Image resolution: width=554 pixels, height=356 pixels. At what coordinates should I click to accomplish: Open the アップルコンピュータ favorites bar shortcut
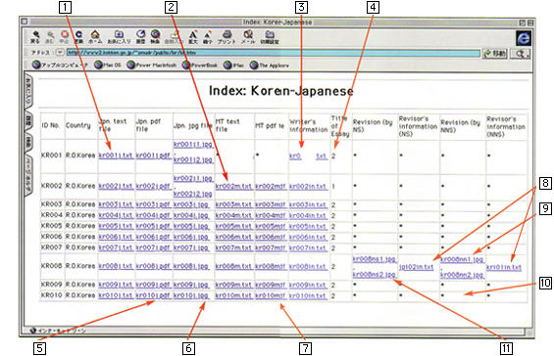[x=60, y=65]
